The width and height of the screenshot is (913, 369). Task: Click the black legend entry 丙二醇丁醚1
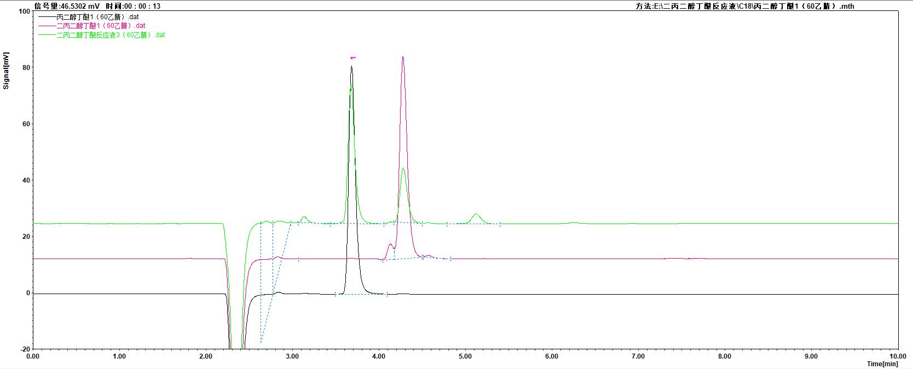[97, 17]
